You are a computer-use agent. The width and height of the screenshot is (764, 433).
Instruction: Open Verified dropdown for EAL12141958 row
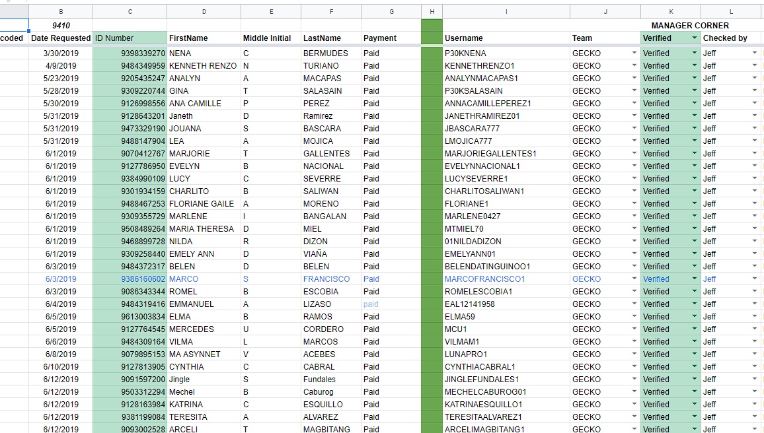695,304
